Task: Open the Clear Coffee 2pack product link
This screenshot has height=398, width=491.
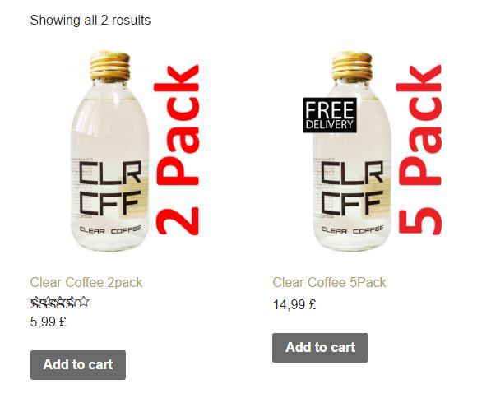Action: (x=86, y=282)
